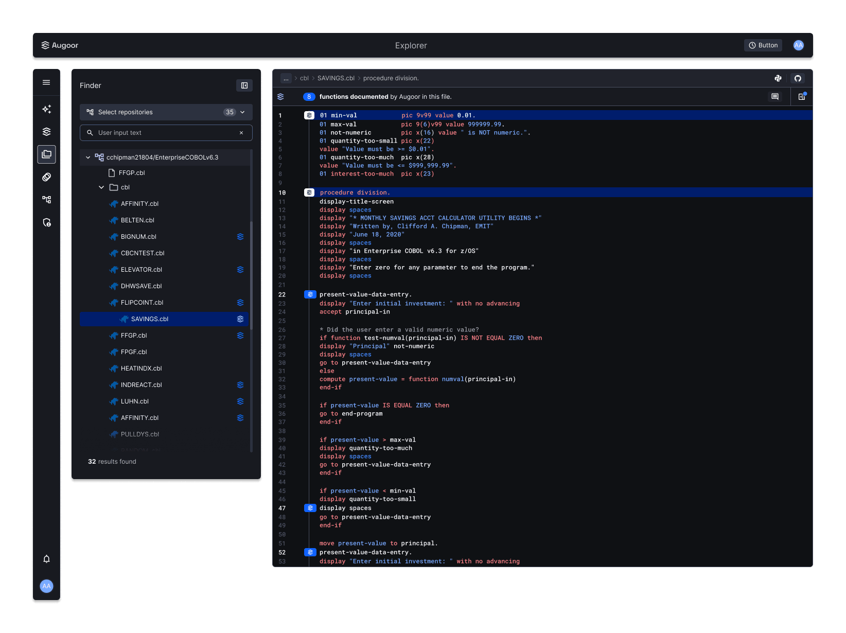
Task: Click the Button in top bar
Action: pos(763,45)
